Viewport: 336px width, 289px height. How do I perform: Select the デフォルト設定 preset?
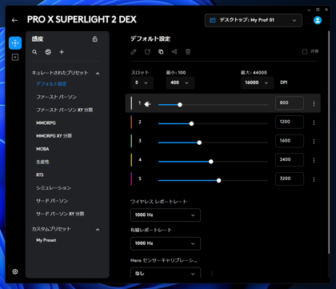[x=51, y=84]
